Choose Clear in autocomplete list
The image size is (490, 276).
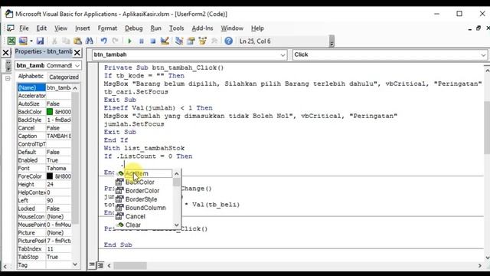pyautogui.click(x=144, y=225)
